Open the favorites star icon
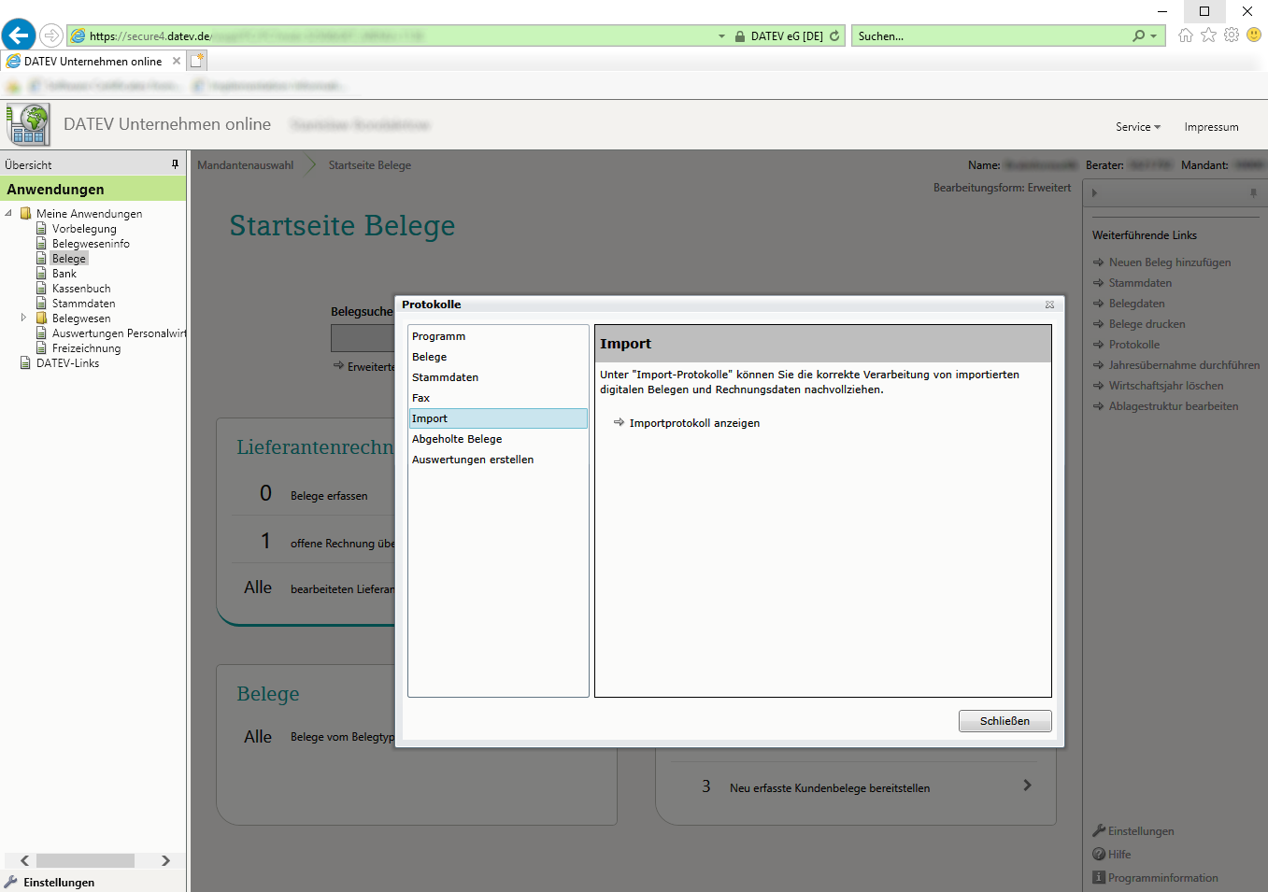The height and width of the screenshot is (892, 1268). point(1208,35)
